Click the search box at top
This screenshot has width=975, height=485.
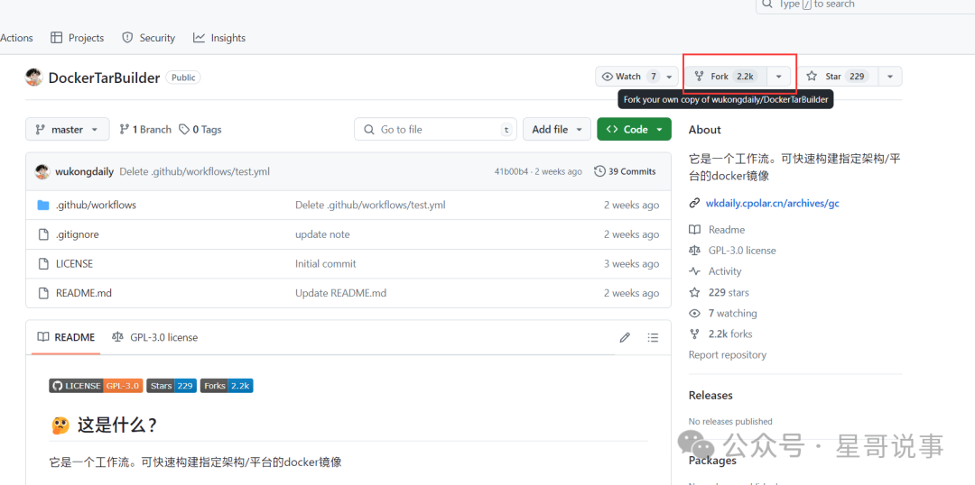tap(865, 5)
